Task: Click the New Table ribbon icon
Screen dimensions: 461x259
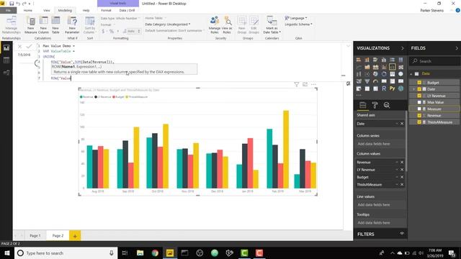Action: coord(55,25)
